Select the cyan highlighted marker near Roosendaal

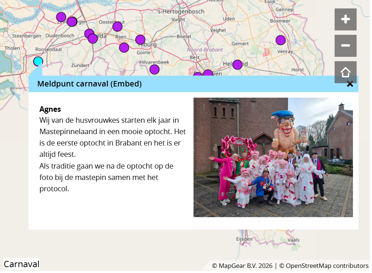[x=38, y=61]
